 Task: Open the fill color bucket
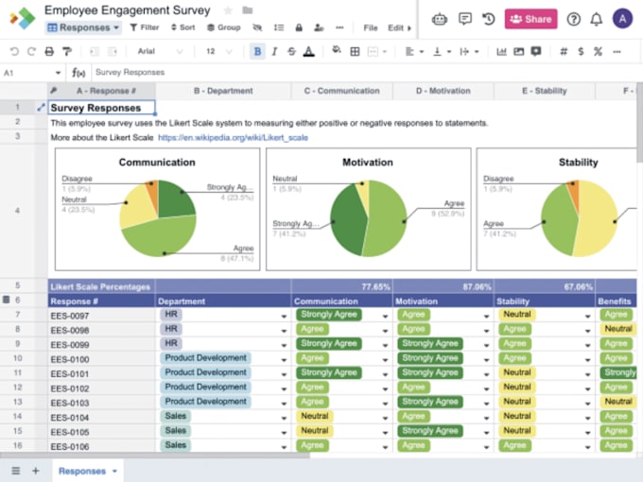(337, 50)
